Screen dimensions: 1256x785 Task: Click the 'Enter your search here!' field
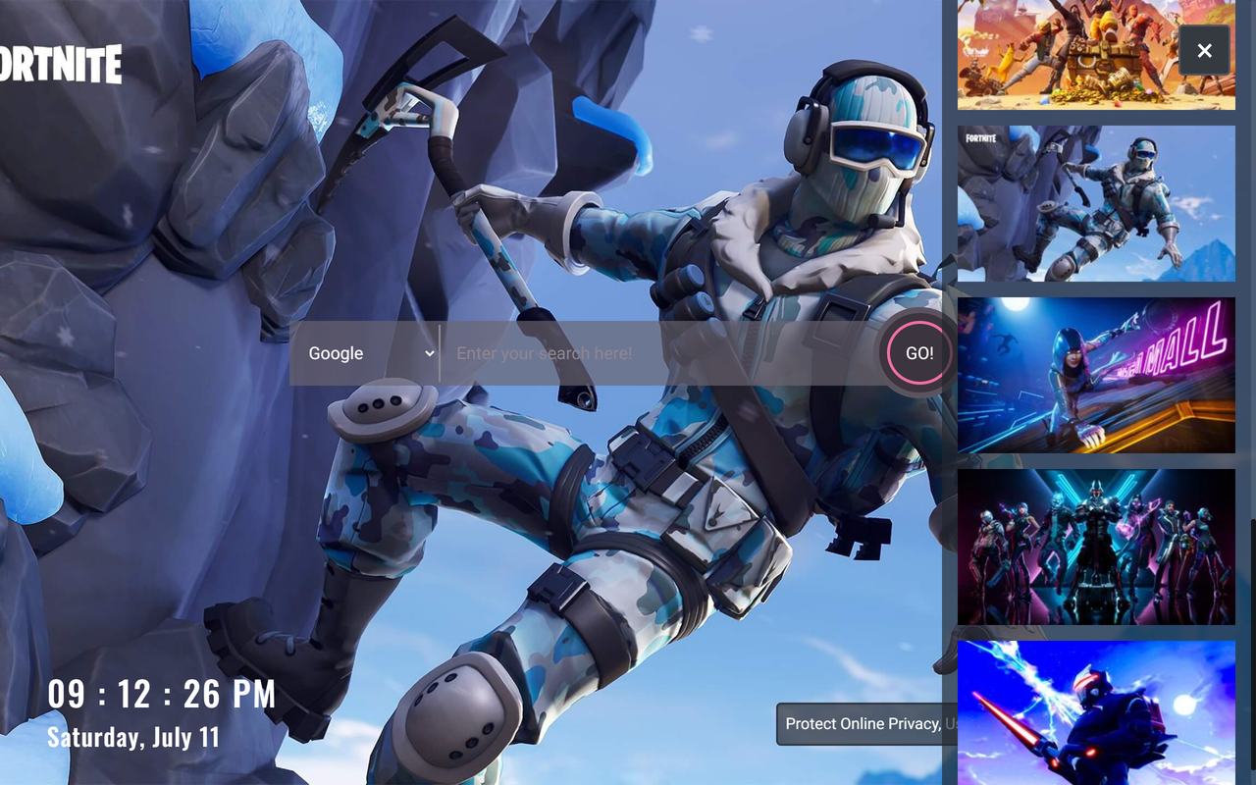(x=662, y=353)
